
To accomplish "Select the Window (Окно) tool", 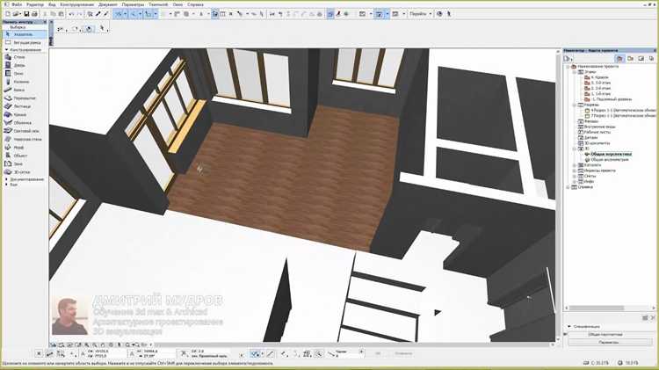I will coord(25,74).
